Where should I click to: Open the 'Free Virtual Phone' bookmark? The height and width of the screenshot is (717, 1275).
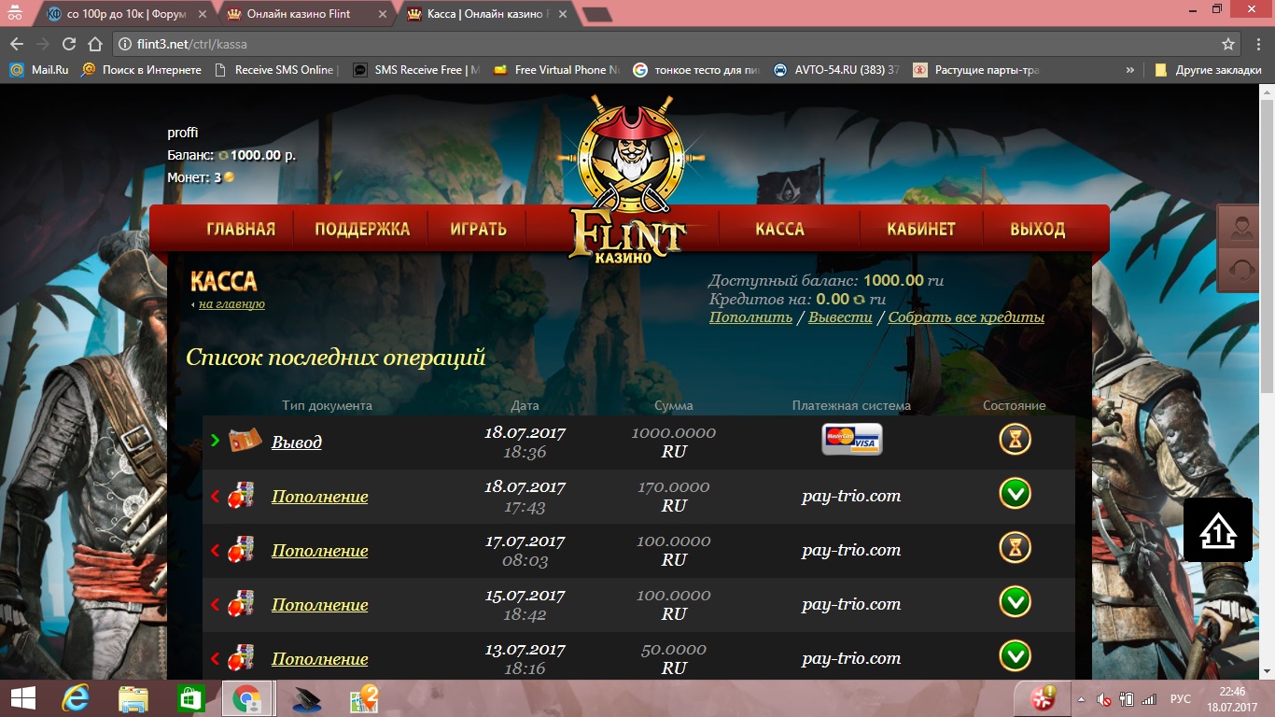click(557, 70)
